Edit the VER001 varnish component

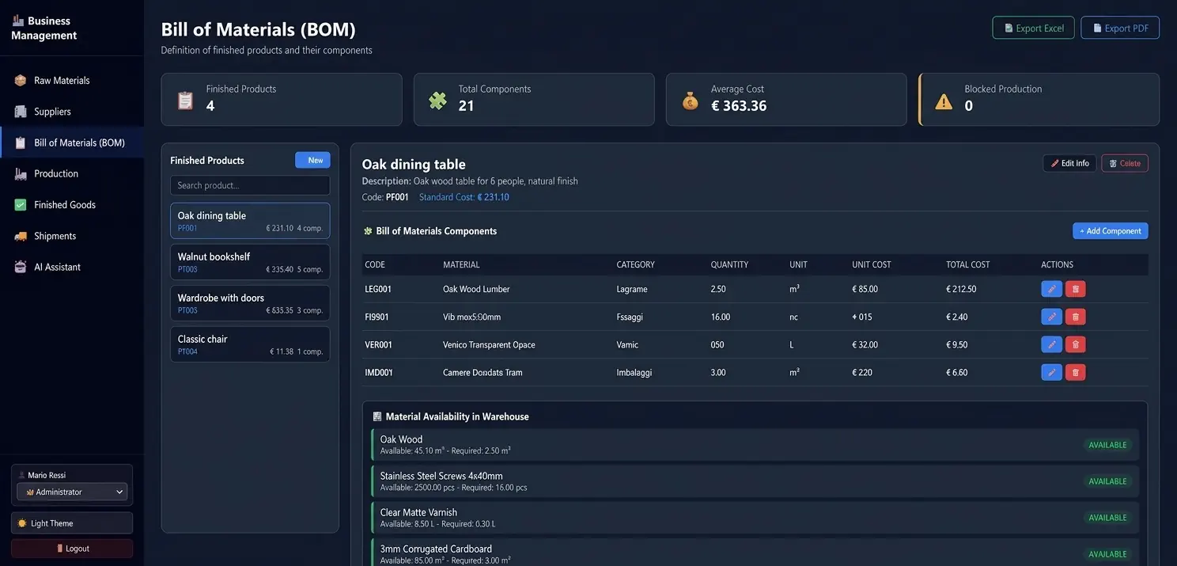pyautogui.click(x=1051, y=344)
